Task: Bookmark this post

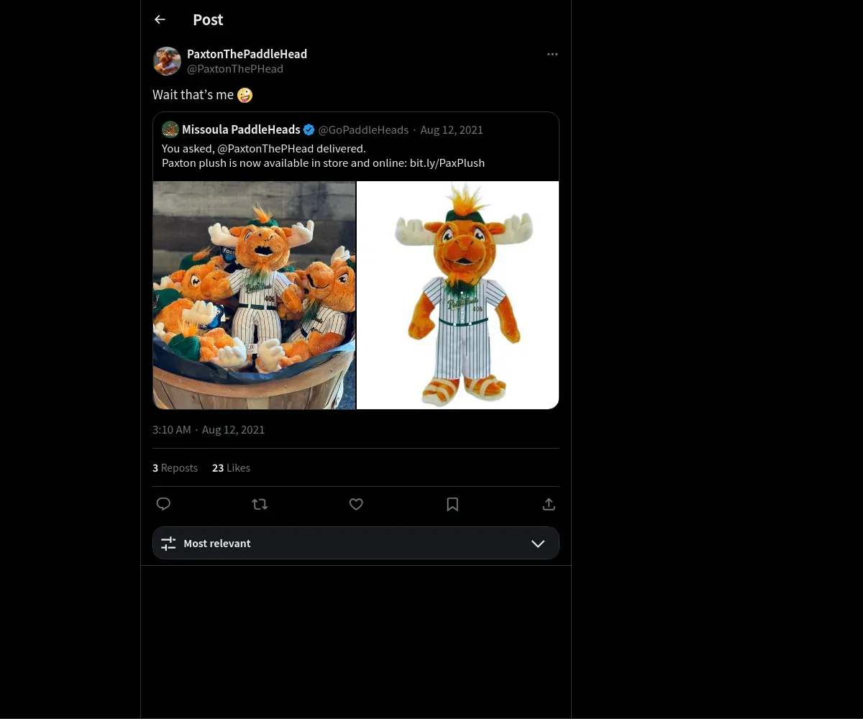Action: tap(452, 504)
